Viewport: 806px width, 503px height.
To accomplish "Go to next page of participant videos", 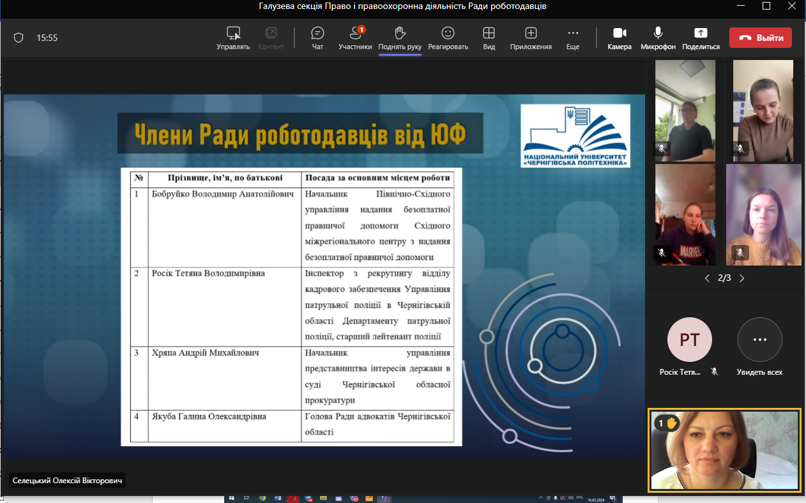I will pyautogui.click(x=741, y=278).
